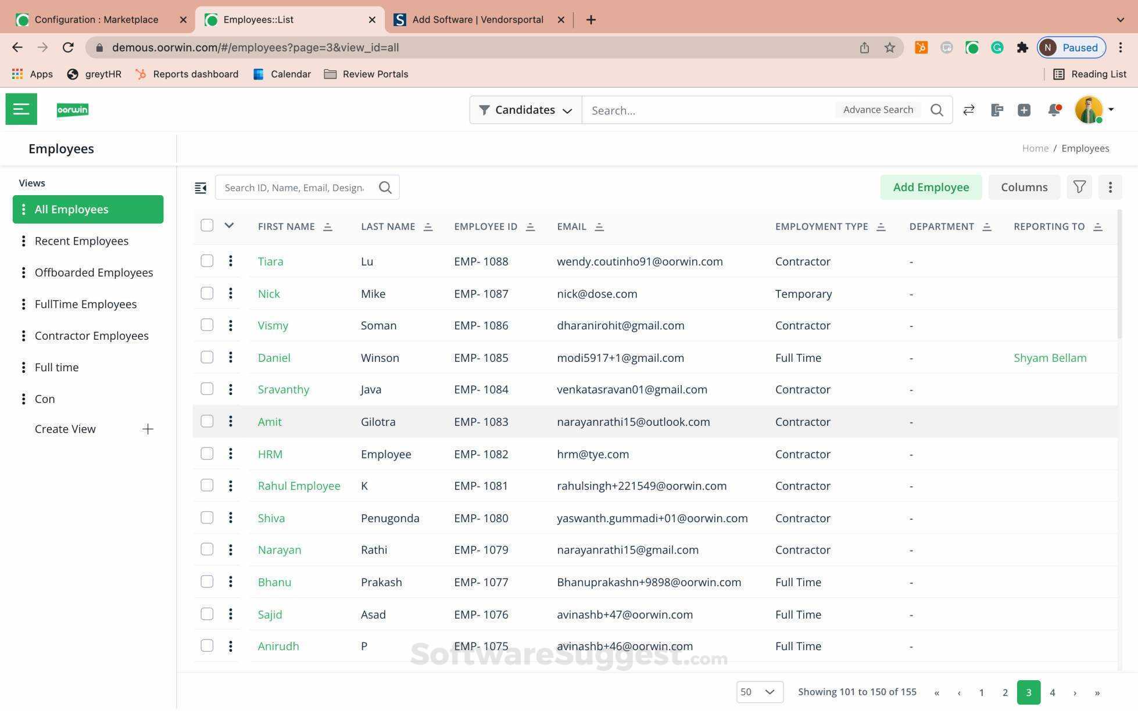The height and width of the screenshot is (711, 1138).
Task: Select the Daniel Winson row checkbox
Action: (x=207, y=357)
